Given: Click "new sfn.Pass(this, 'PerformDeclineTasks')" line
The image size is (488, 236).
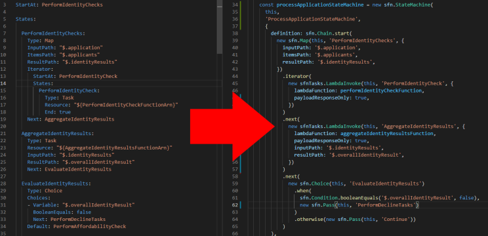Looking at the screenshot, I should pyautogui.click(x=359, y=205).
